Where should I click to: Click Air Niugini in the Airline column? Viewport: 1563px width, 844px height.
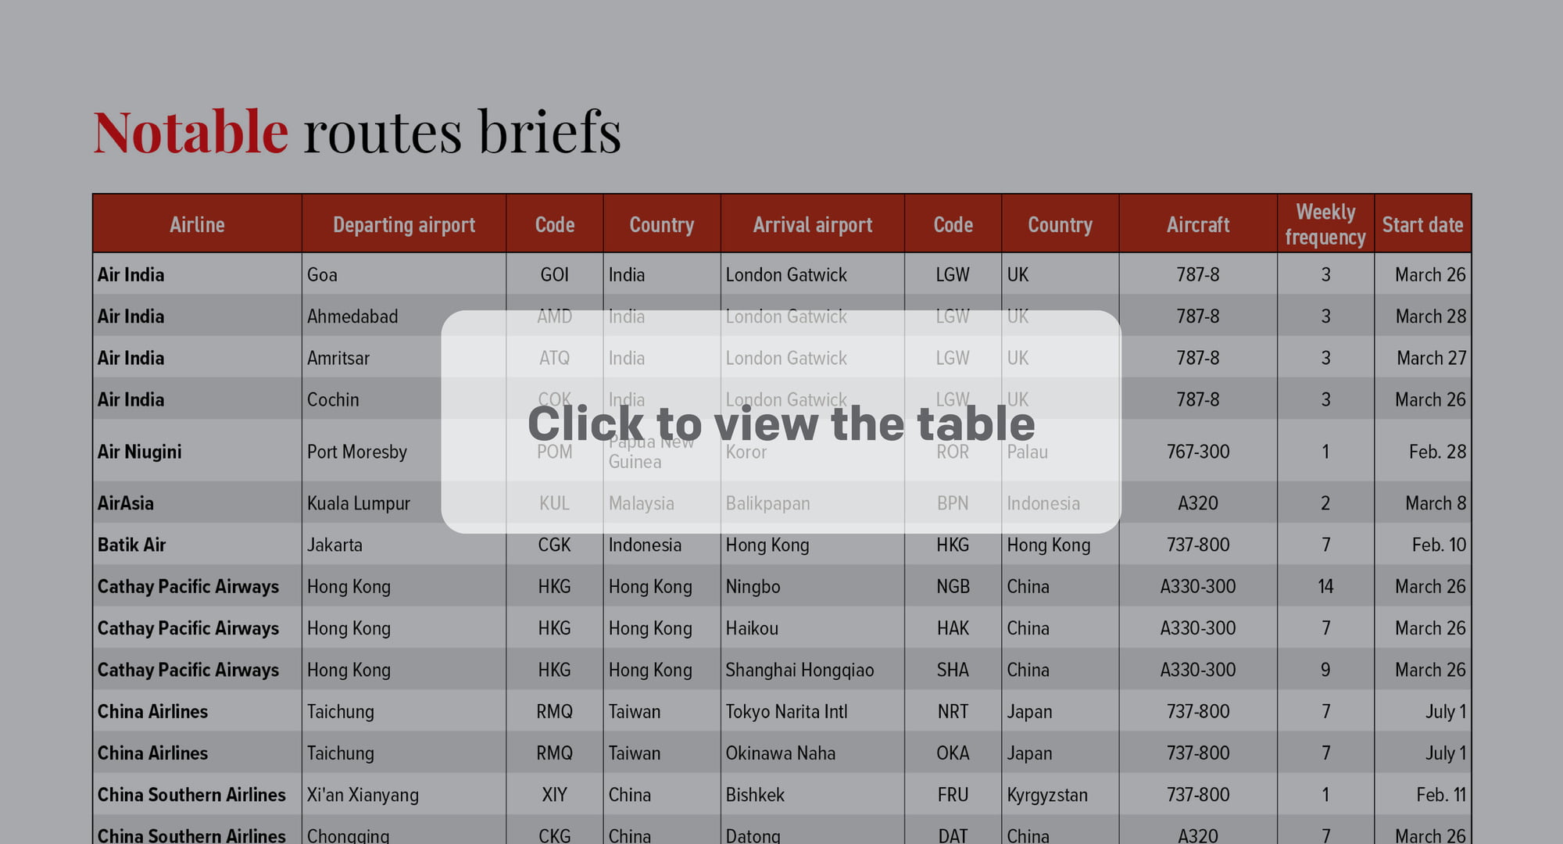click(x=139, y=452)
